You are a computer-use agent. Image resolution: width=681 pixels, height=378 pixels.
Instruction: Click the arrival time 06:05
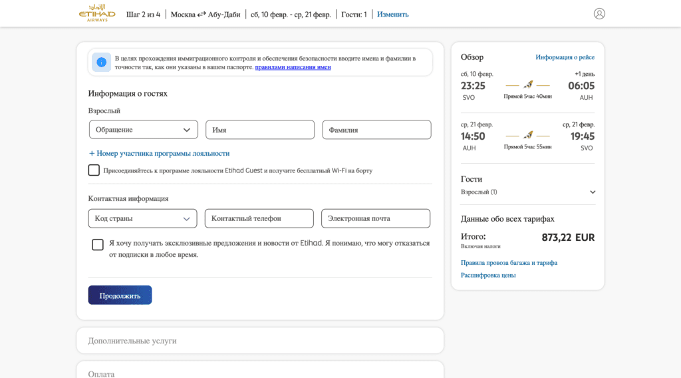click(581, 86)
